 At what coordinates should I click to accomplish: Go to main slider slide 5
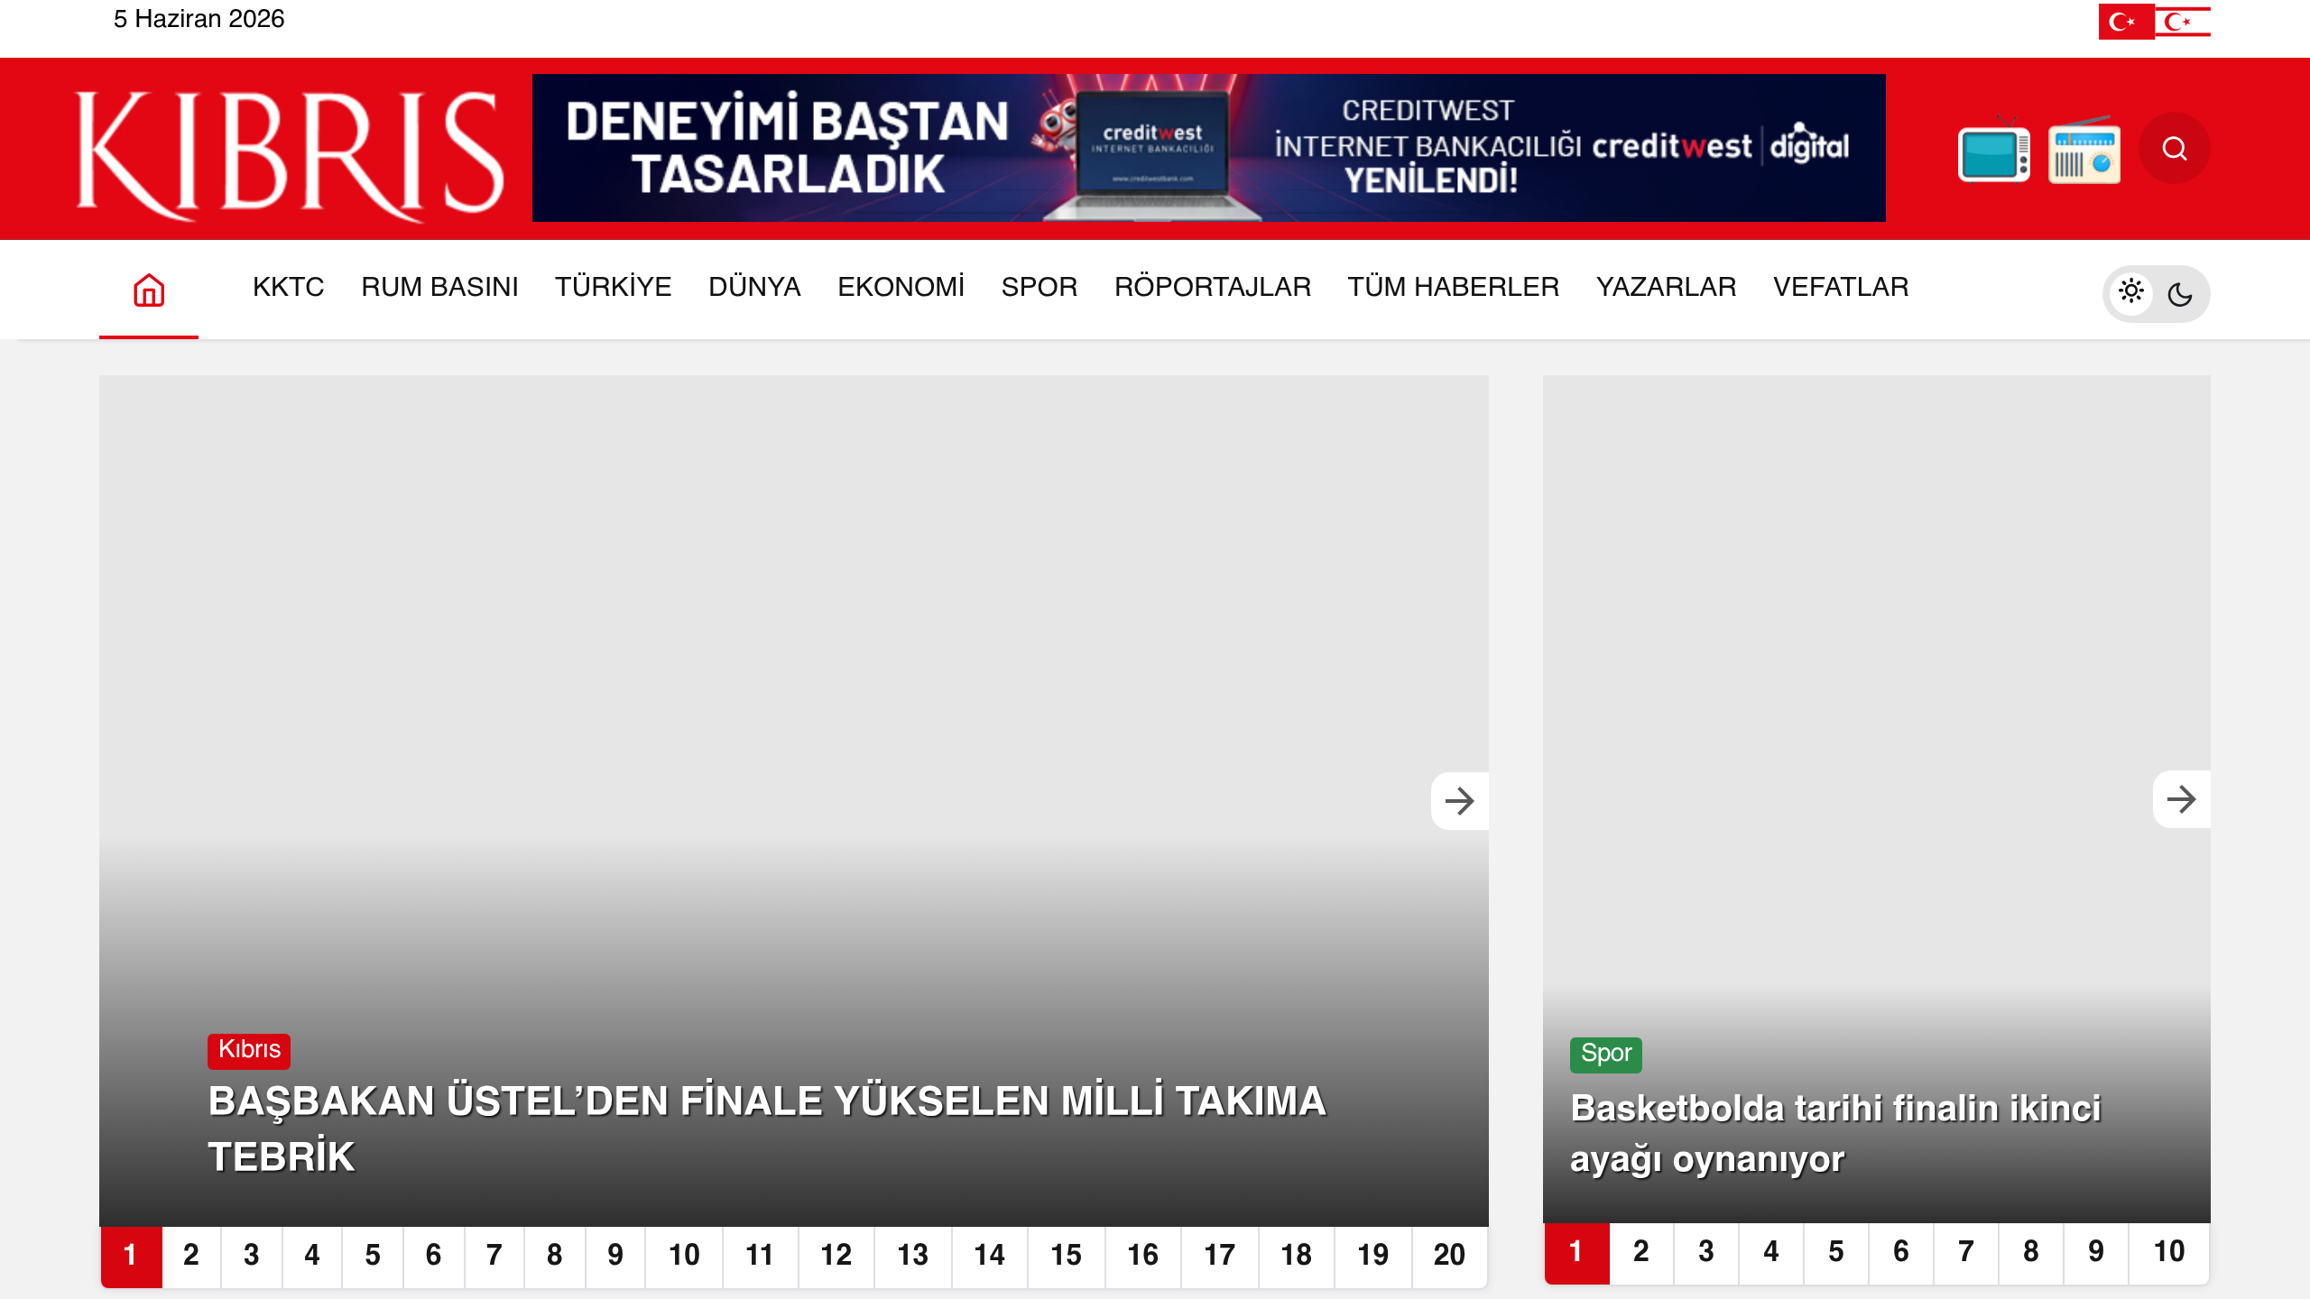tap(373, 1256)
